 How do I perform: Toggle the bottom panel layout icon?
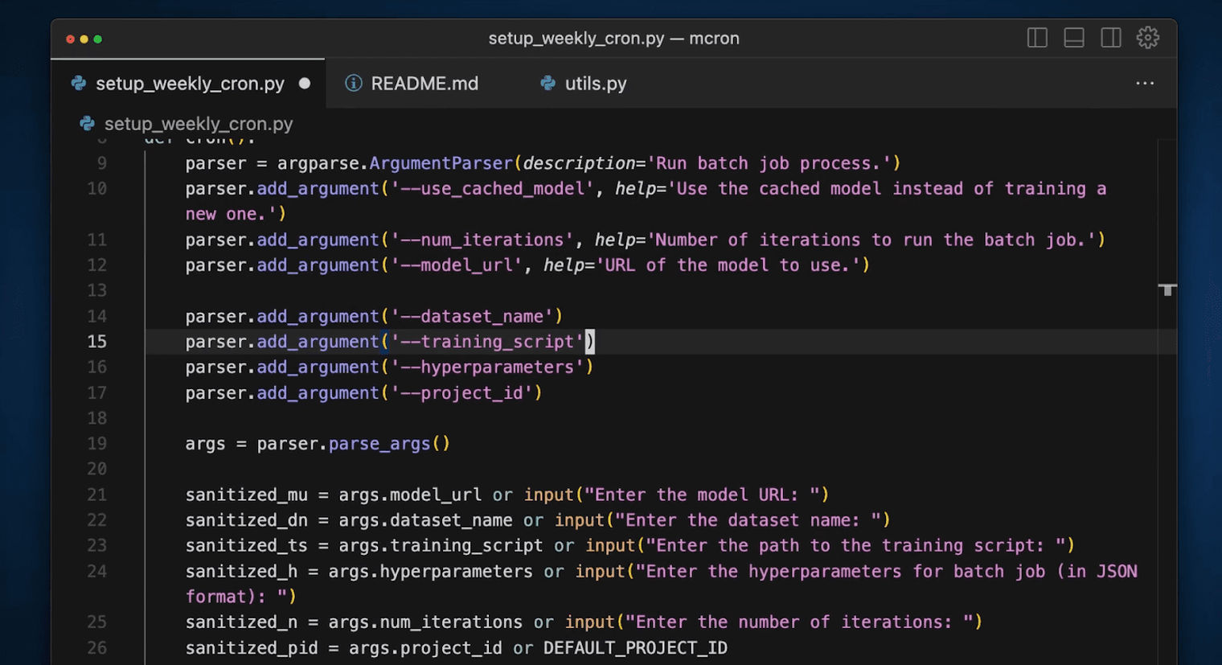[x=1074, y=38]
